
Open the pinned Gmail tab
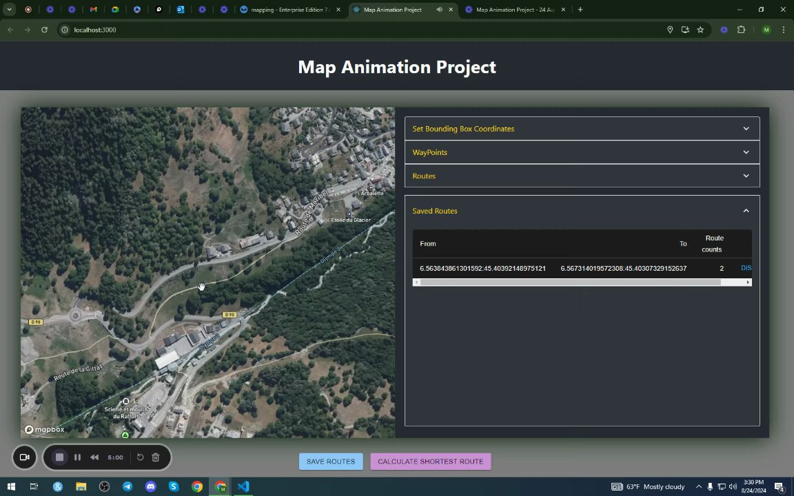93,10
